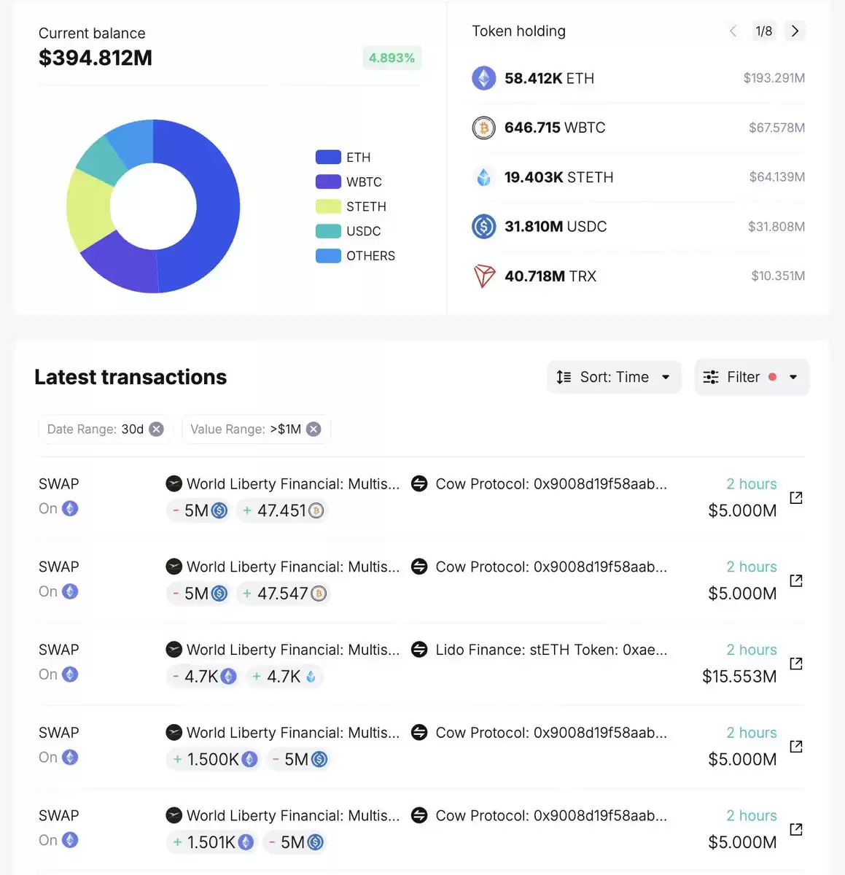Open the Filter dropdown
This screenshot has height=875, width=845.
[752, 377]
